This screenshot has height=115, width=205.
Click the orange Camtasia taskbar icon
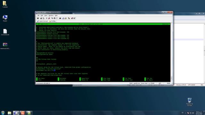[23, 113]
